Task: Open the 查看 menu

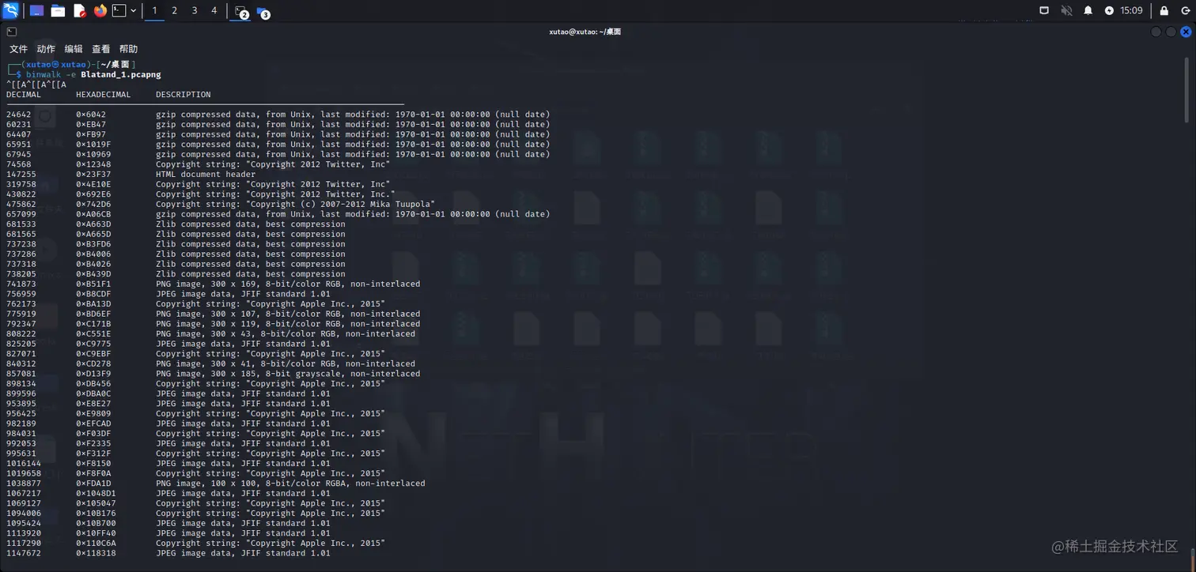Action: point(101,49)
